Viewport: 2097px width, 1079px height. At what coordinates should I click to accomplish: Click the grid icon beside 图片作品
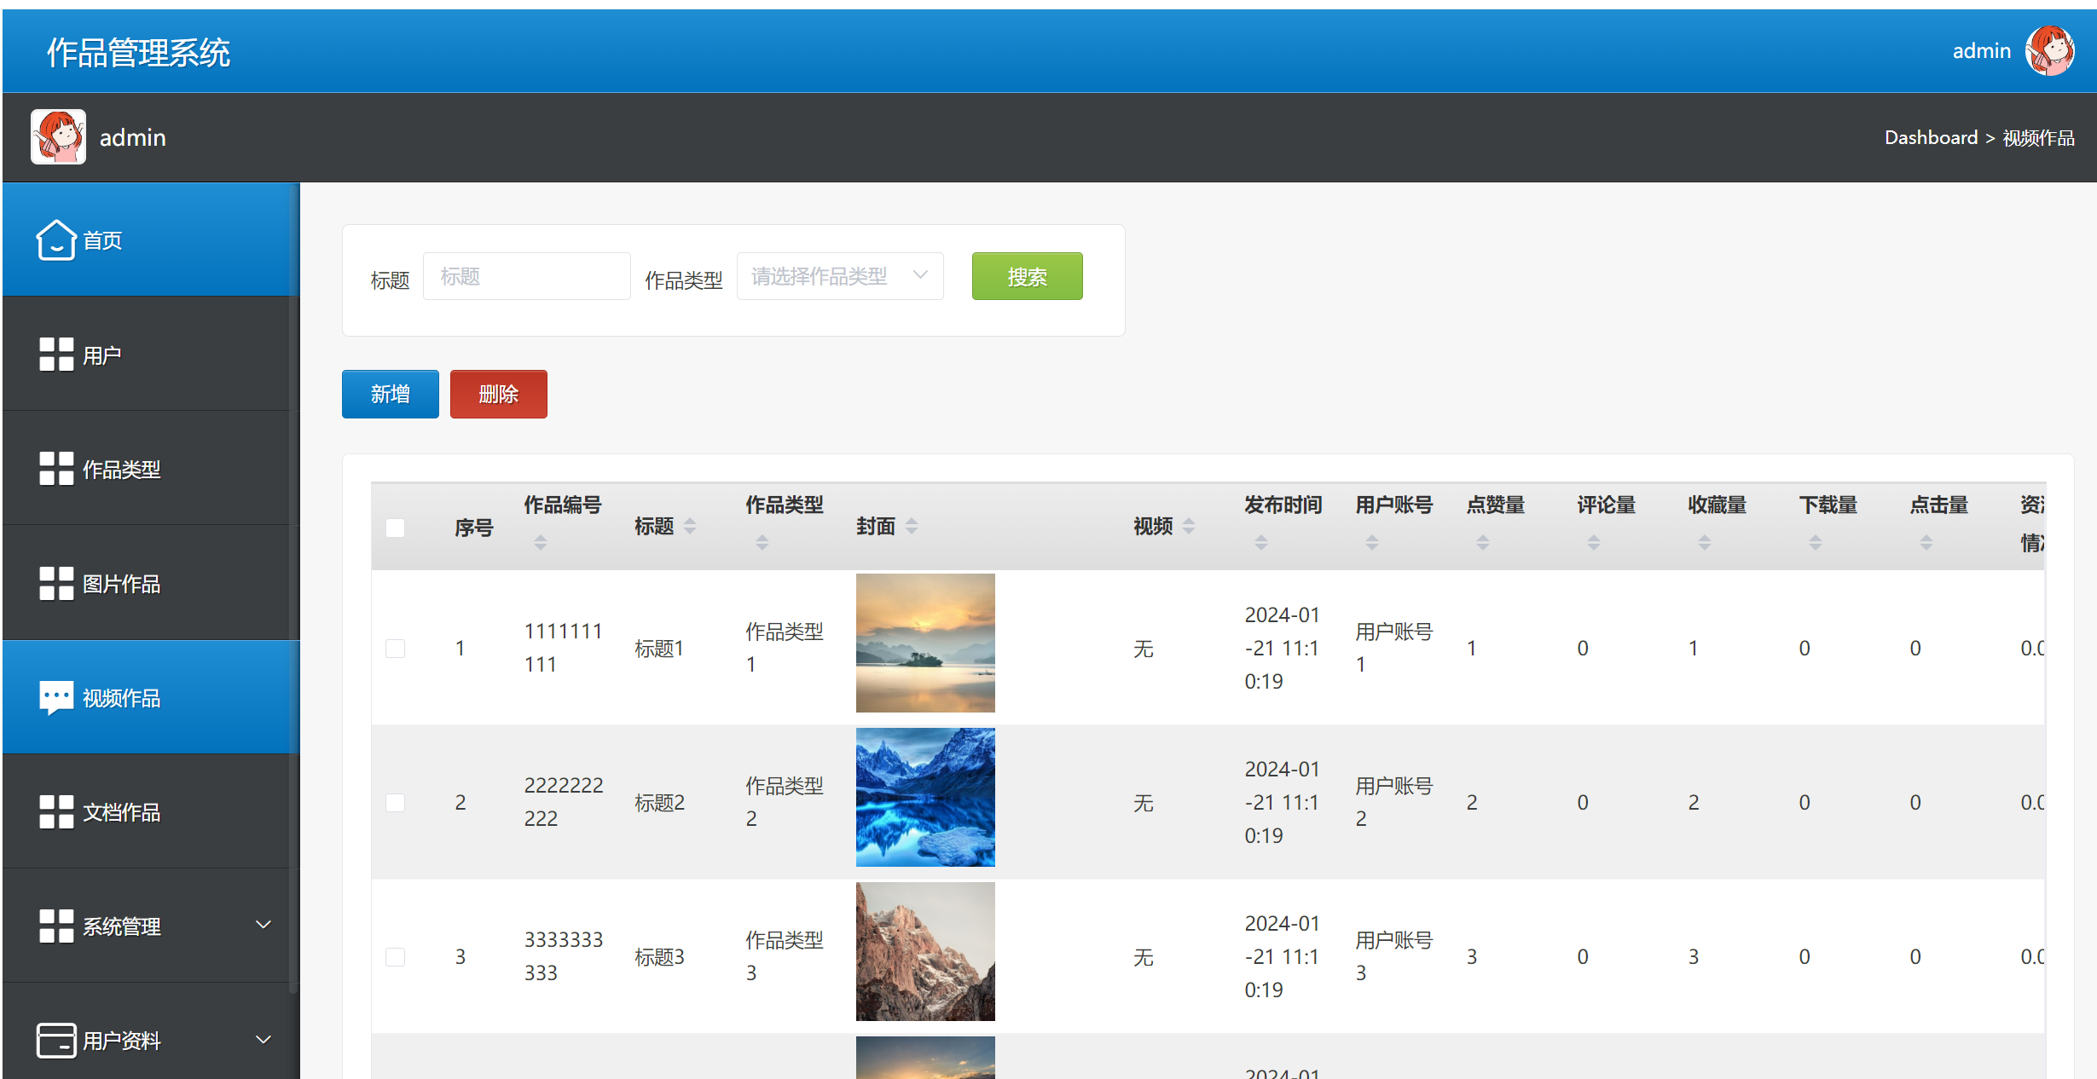56,583
